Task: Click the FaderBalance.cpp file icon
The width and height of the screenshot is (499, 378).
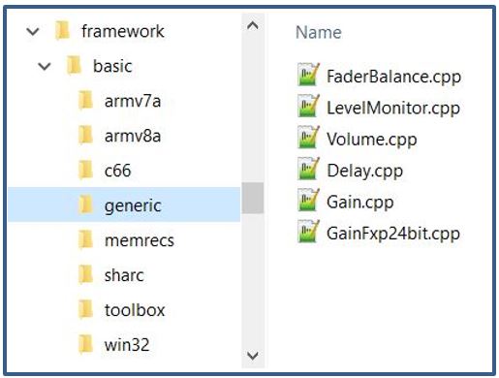Action: 308,75
